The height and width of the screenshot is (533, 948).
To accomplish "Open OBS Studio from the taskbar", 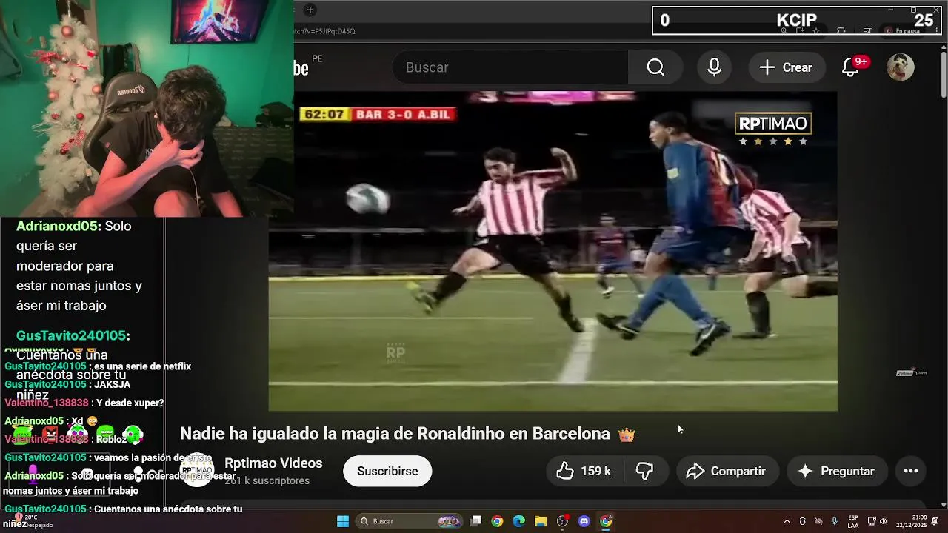I will [562, 521].
